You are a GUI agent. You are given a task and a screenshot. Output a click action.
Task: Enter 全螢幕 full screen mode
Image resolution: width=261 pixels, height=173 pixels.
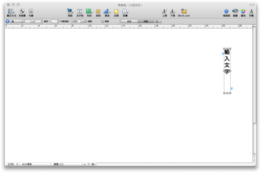[x=22, y=11]
